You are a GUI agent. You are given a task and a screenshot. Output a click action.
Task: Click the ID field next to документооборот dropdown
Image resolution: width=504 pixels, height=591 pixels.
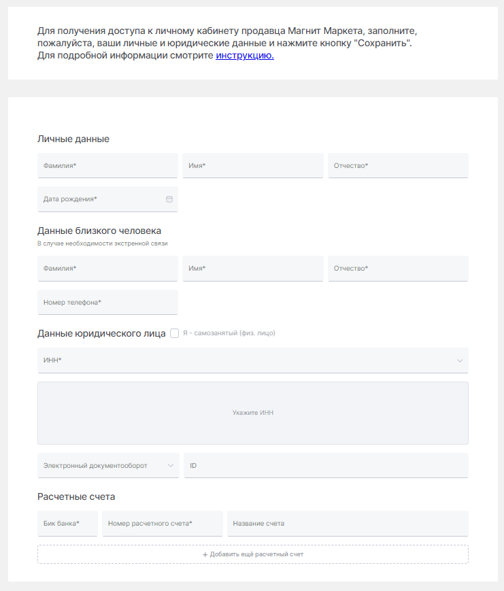point(327,465)
